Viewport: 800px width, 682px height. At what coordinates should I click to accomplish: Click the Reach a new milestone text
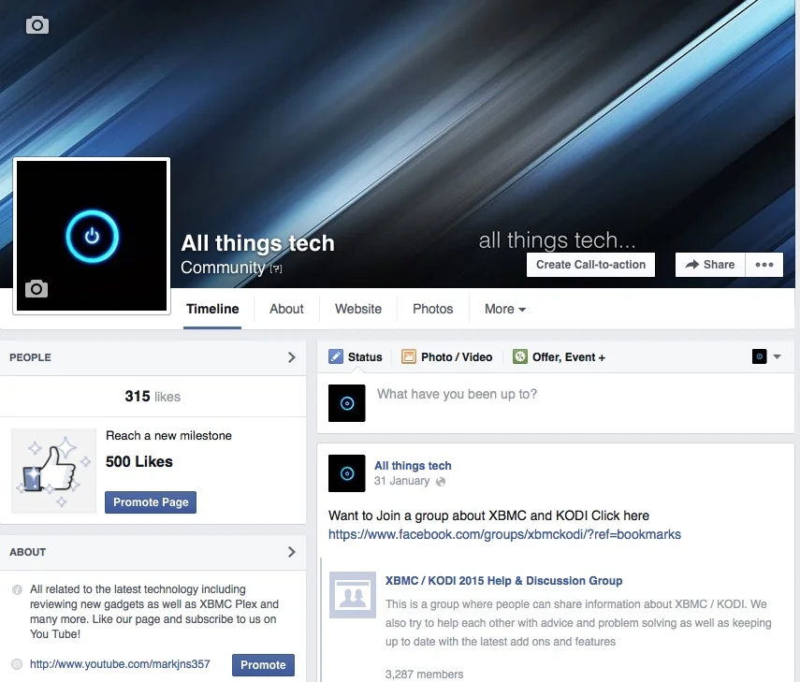[168, 436]
